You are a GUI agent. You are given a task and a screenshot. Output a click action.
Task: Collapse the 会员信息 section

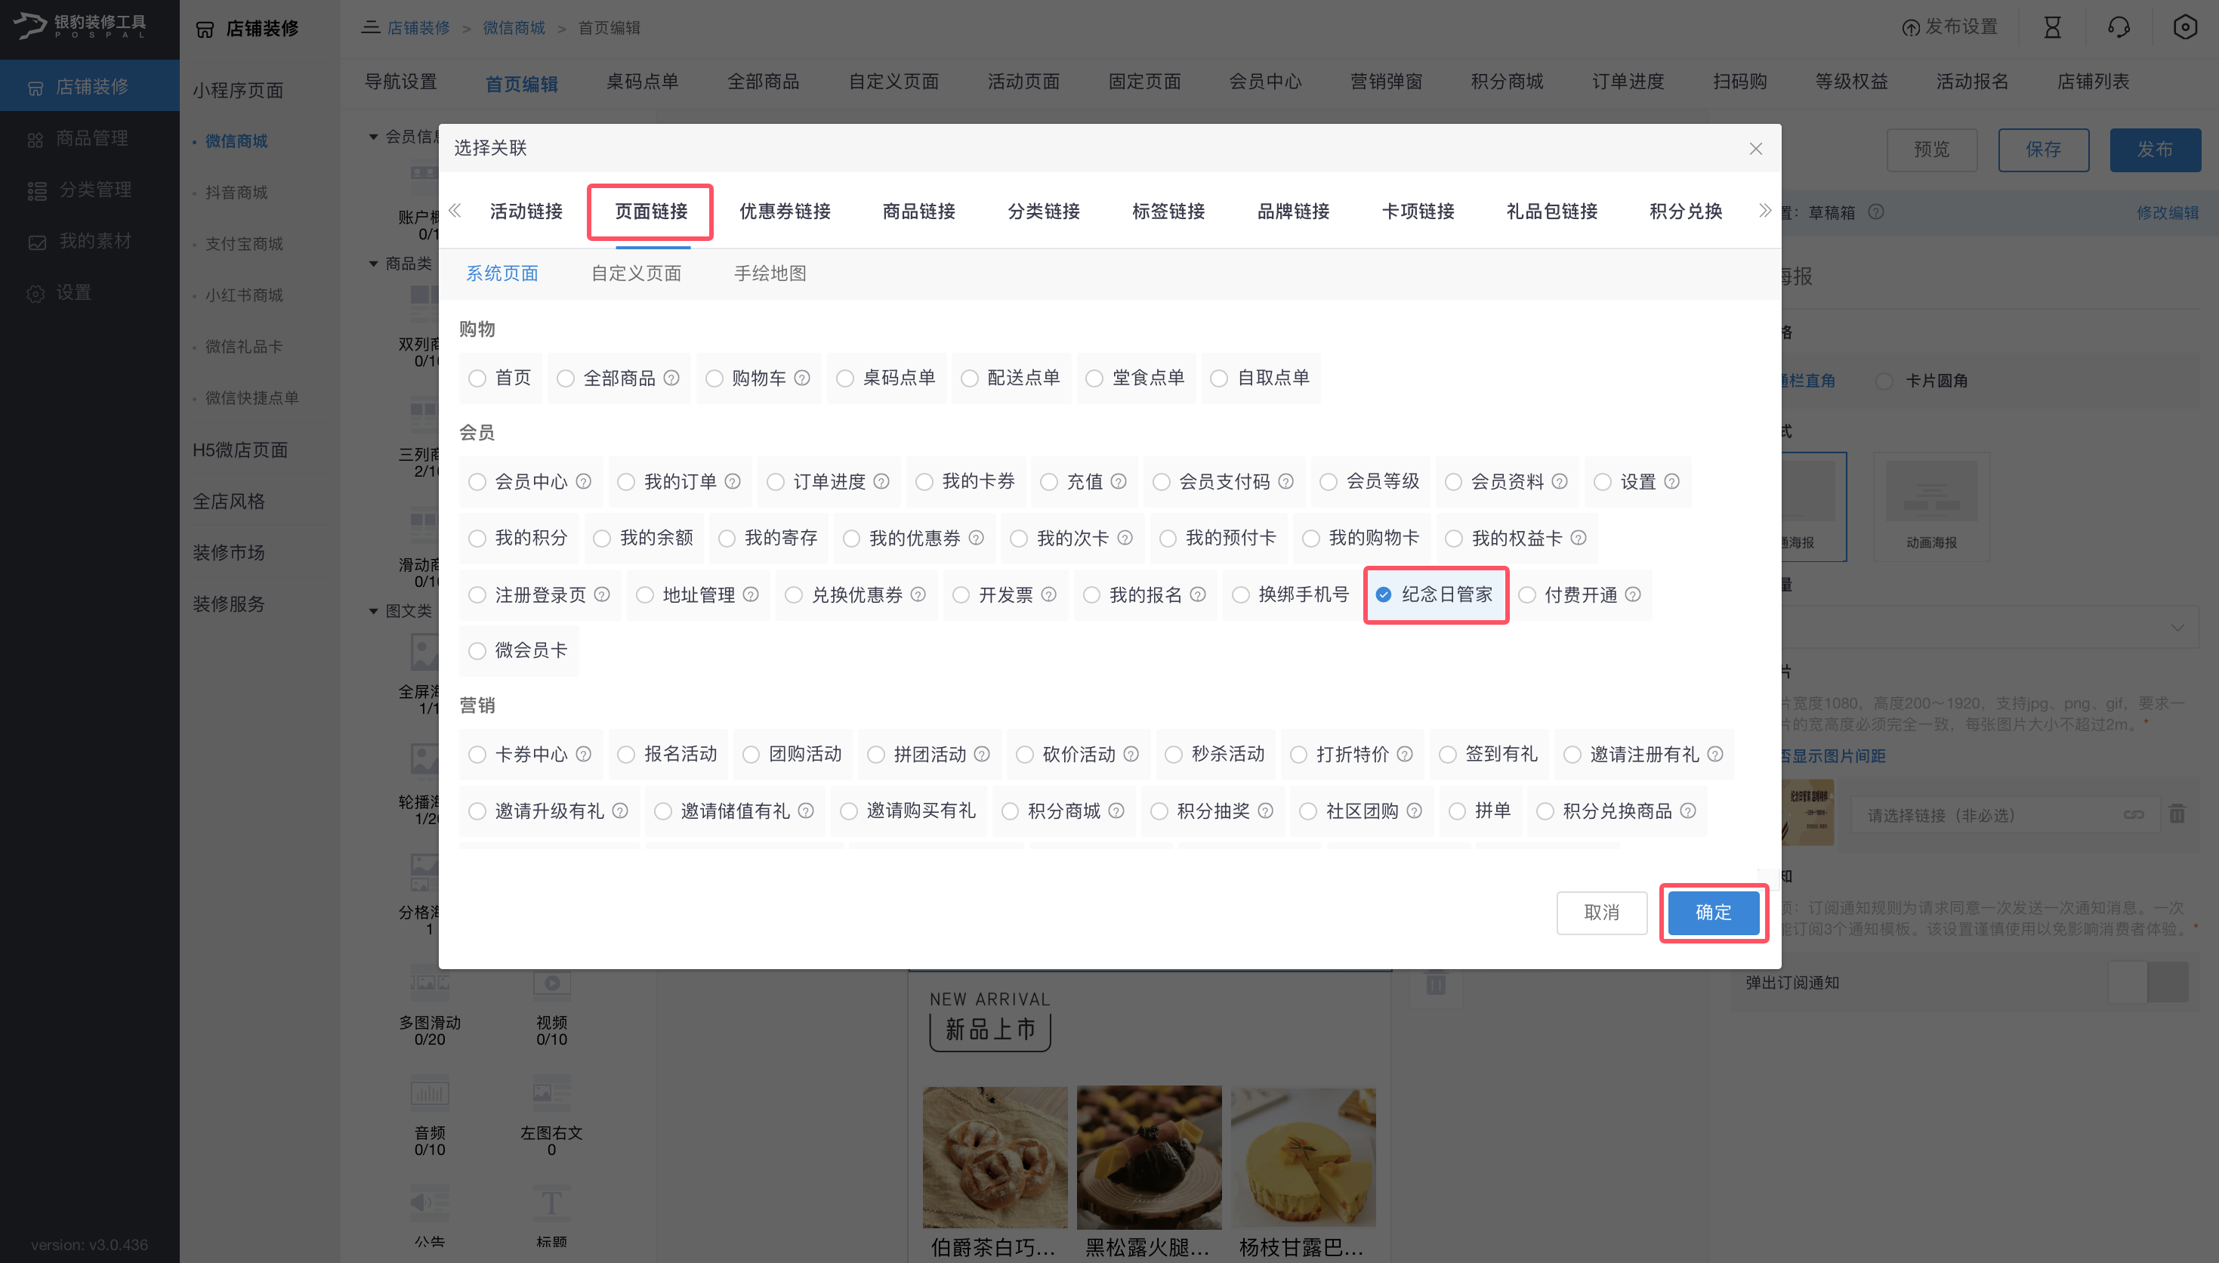(x=373, y=137)
